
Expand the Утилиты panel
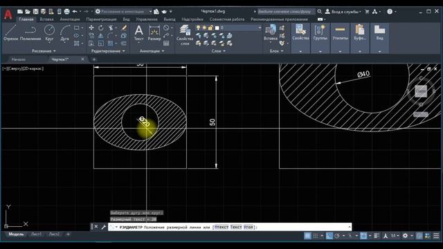coord(340,51)
